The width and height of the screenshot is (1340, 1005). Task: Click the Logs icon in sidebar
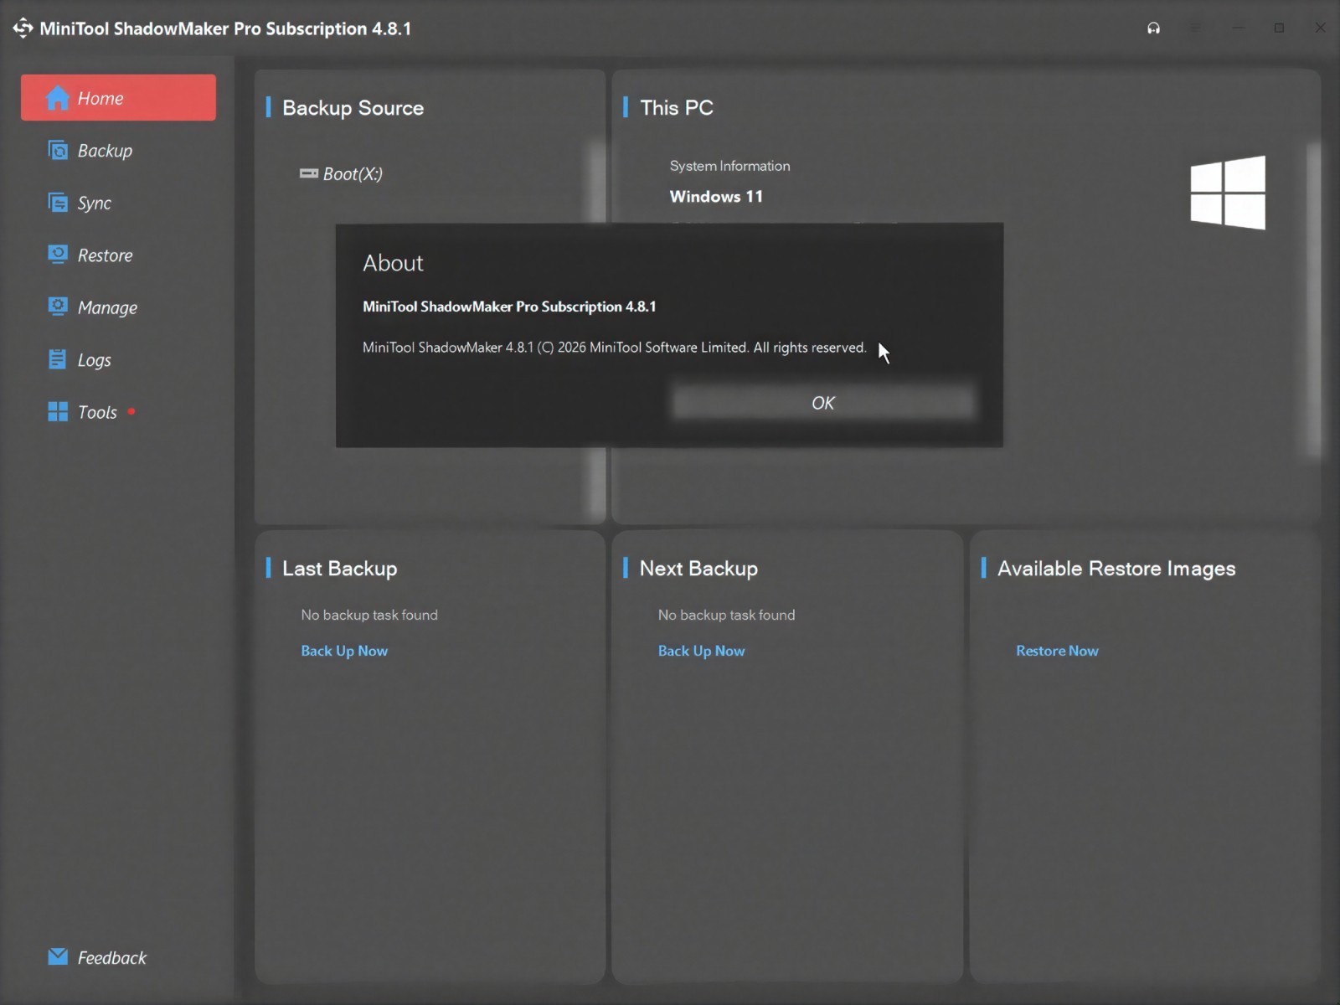coord(58,359)
